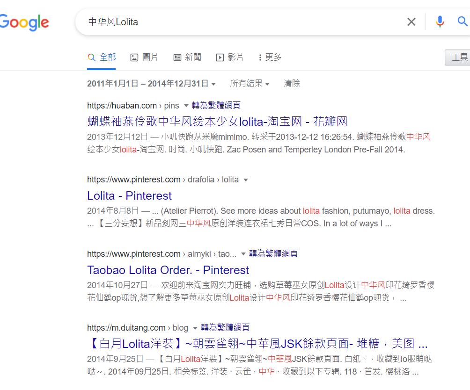Open the 影片 videos tab
The height and width of the screenshot is (390, 470).
tap(230, 57)
